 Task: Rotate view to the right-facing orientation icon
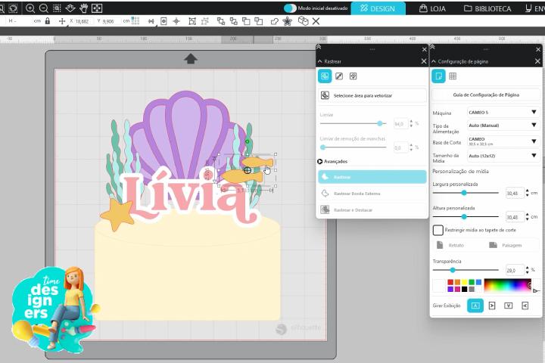pos(492,306)
